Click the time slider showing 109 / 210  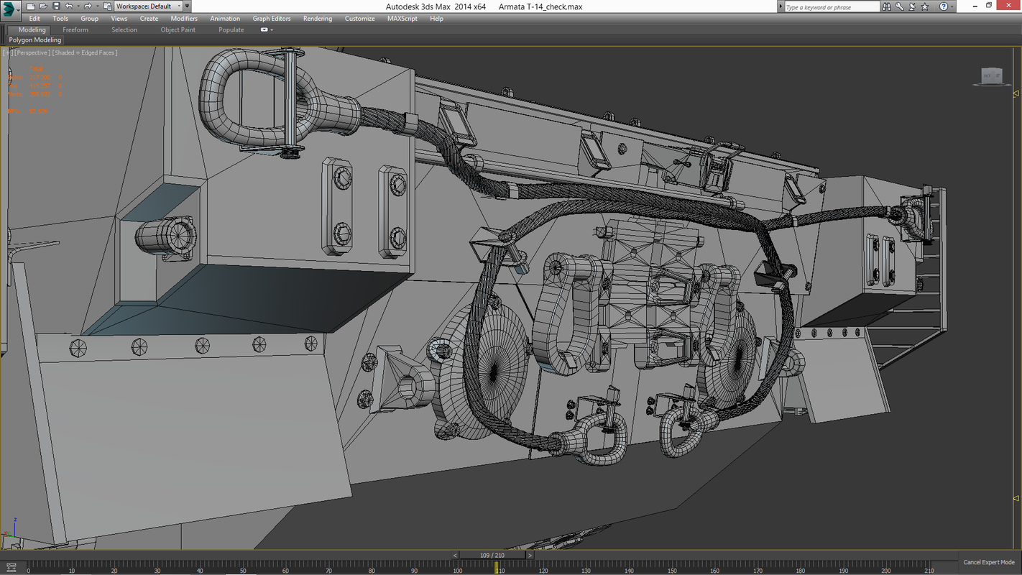tap(492, 556)
